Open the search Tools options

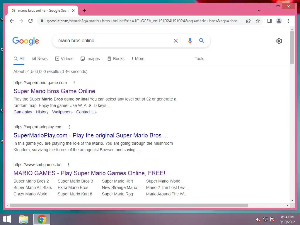coord(199,59)
